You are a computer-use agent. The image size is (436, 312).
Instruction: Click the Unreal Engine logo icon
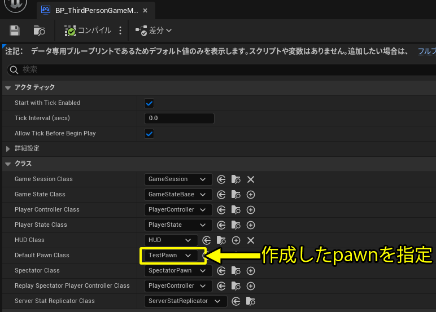(16, 5)
